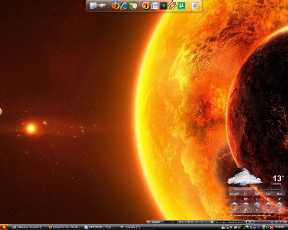Image resolution: width=288 pixels, height=230 pixels.
Task: Click the Fri forecast column header
Action: 246,194
